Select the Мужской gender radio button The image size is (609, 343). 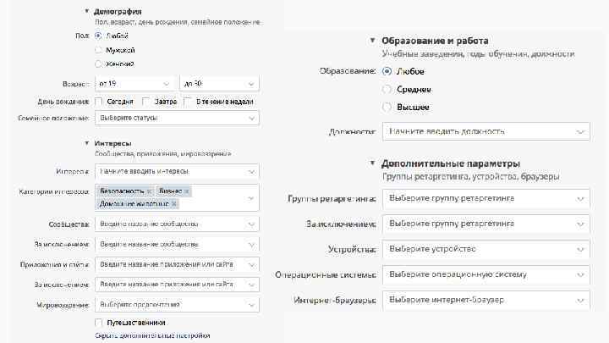pos(99,50)
